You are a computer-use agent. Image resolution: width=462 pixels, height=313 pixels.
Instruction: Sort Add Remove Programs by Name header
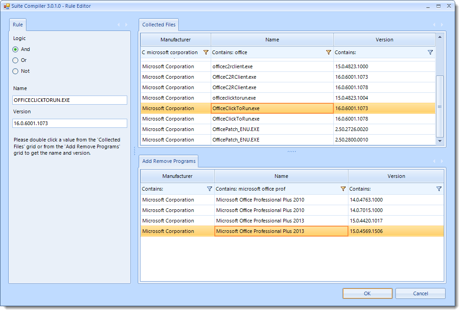(281, 176)
